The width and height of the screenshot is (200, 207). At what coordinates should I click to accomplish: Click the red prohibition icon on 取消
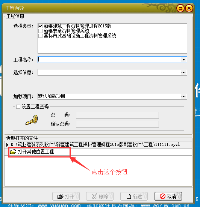[162, 196]
